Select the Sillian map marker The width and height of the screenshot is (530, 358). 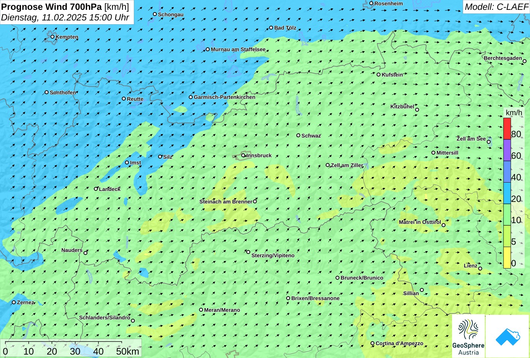(x=422, y=290)
